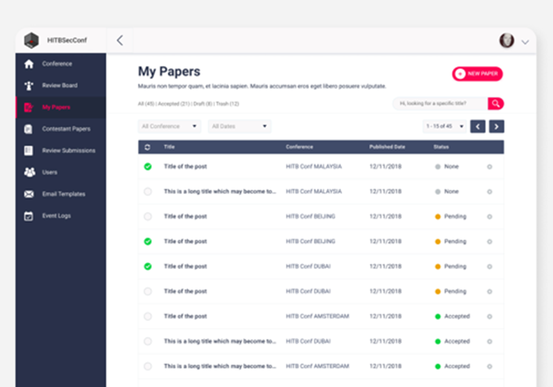553x387 pixels.
Task: Open Users in the sidebar
Action: (61, 172)
